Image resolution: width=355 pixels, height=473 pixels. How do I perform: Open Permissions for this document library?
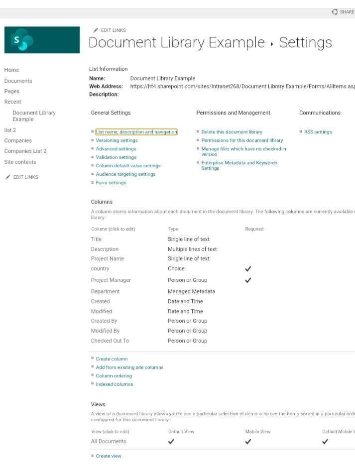tap(242, 140)
